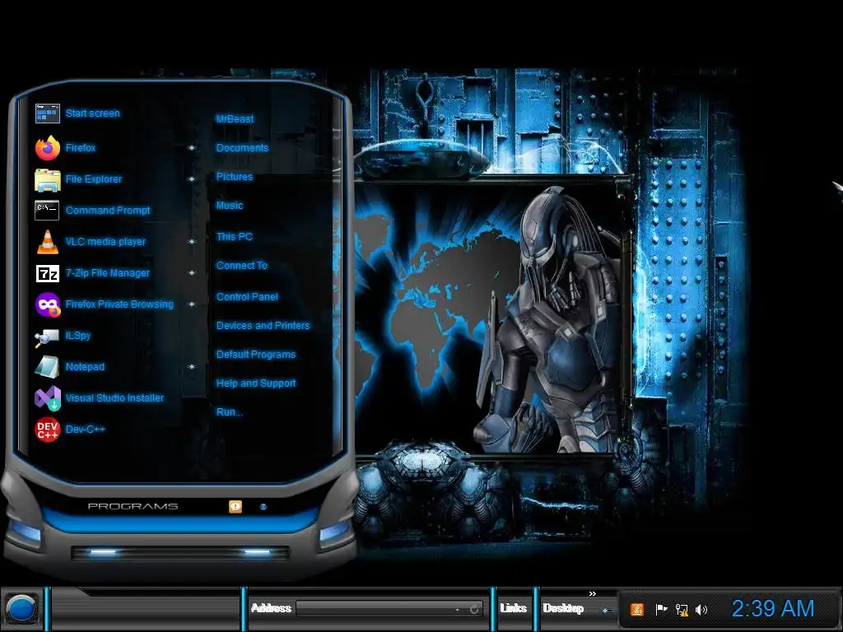
Task: Click the Visual Studio Installer label
Action: coord(114,398)
